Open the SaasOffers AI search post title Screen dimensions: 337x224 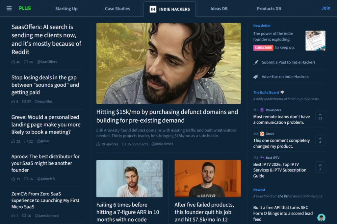[x=46, y=39]
